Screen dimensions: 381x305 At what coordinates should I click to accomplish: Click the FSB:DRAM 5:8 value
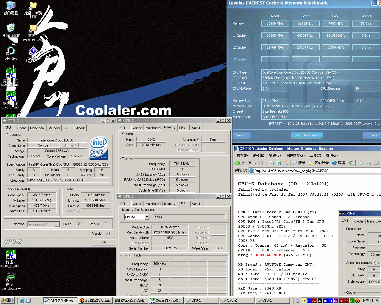click(x=182, y=169)
